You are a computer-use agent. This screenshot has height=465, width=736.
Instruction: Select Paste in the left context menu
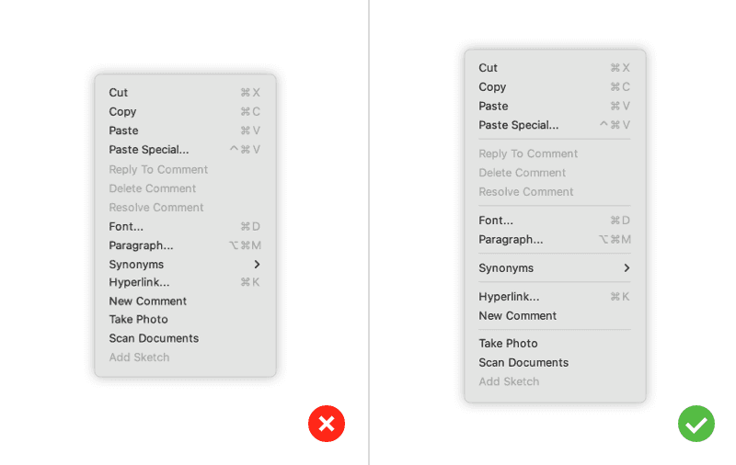coord(123,130)
